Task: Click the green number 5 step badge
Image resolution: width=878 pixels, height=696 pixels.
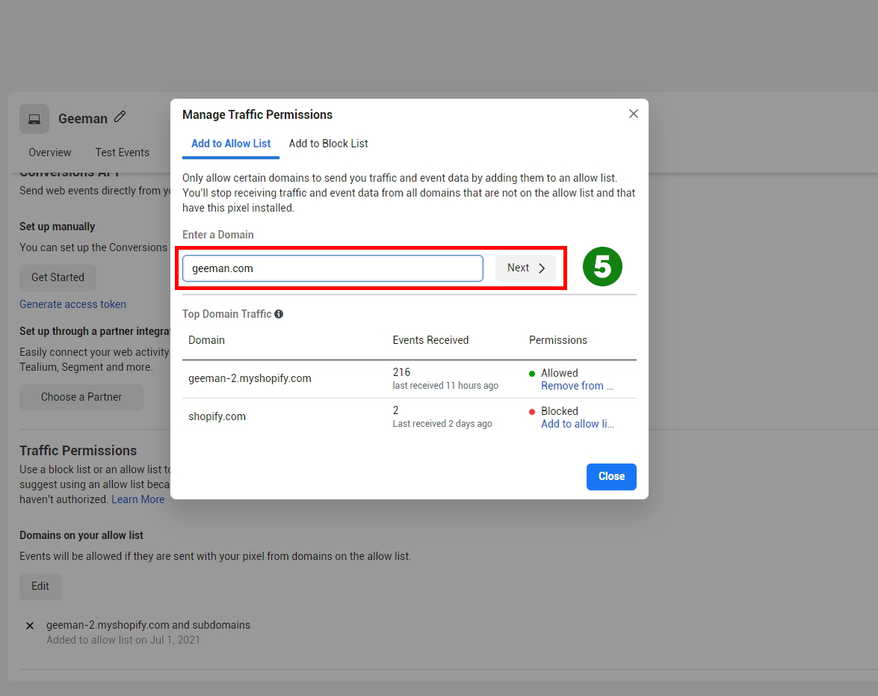Action: pyautogui.click(x=602, y=267)
